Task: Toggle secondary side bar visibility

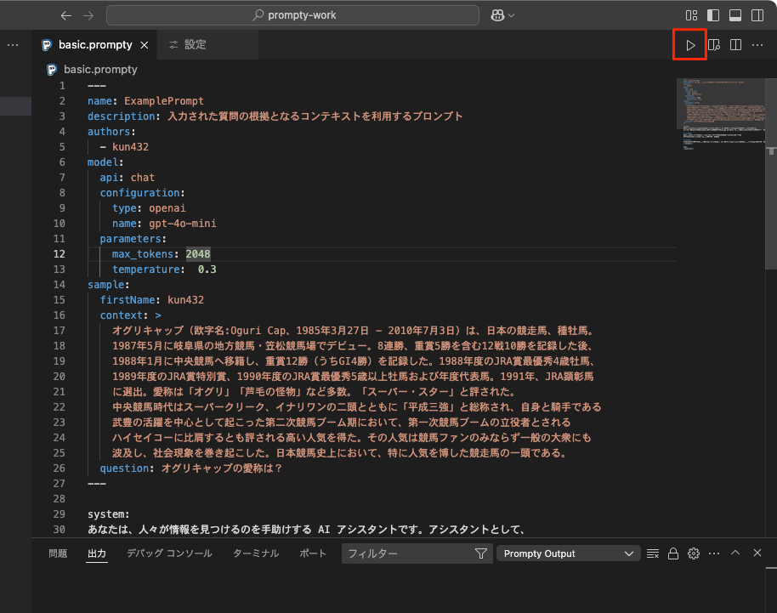Action: 757,15
